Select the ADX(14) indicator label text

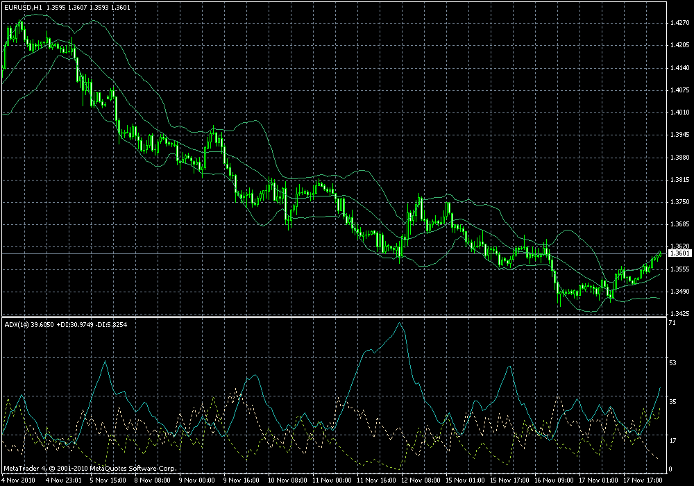17,325
